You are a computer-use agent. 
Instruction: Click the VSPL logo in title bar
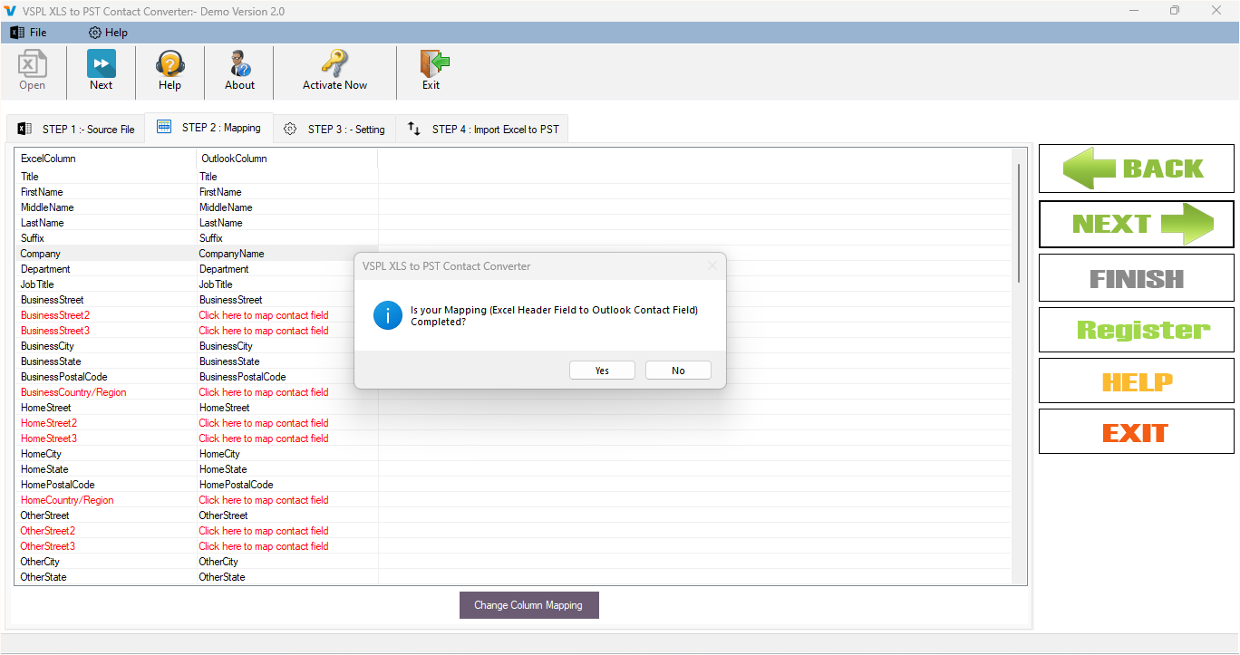[11, 11]
